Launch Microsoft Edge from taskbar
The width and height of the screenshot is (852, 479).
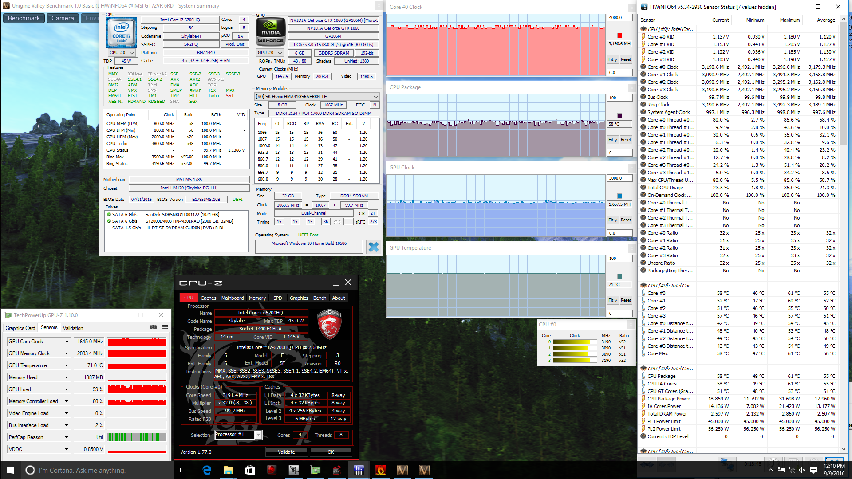[x=207, y=470]
